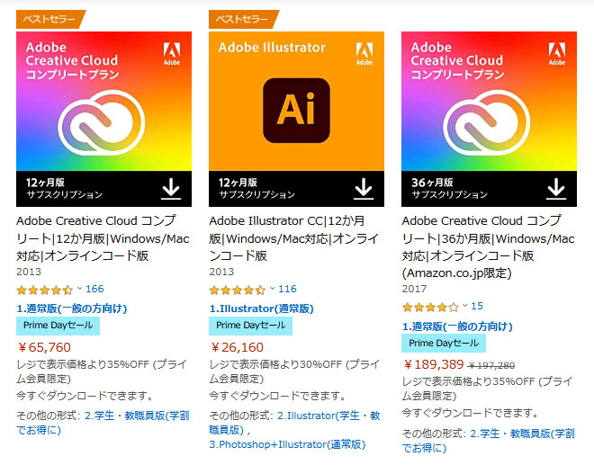Click the ¥189,389 price

(x=434, y=364)
